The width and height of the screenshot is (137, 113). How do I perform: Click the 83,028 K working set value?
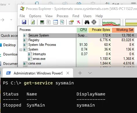pyautogui.click(x=128, y=40)
